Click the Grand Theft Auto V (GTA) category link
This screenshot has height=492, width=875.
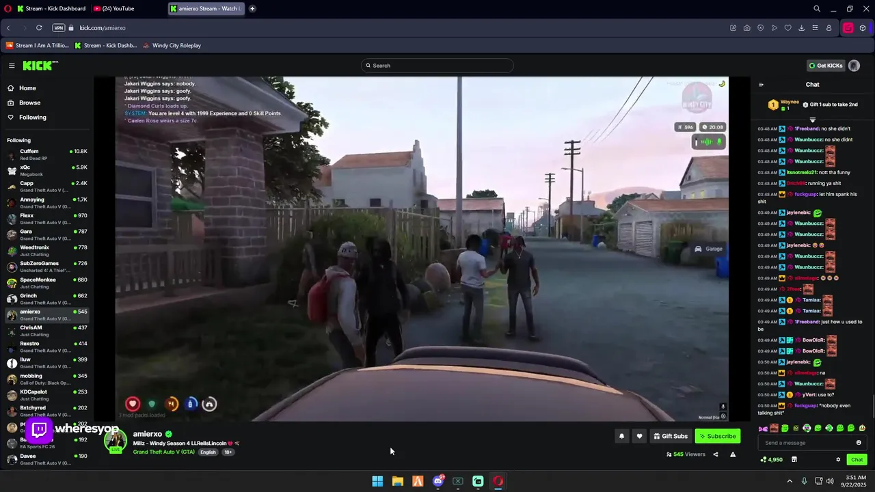(164, 452)
